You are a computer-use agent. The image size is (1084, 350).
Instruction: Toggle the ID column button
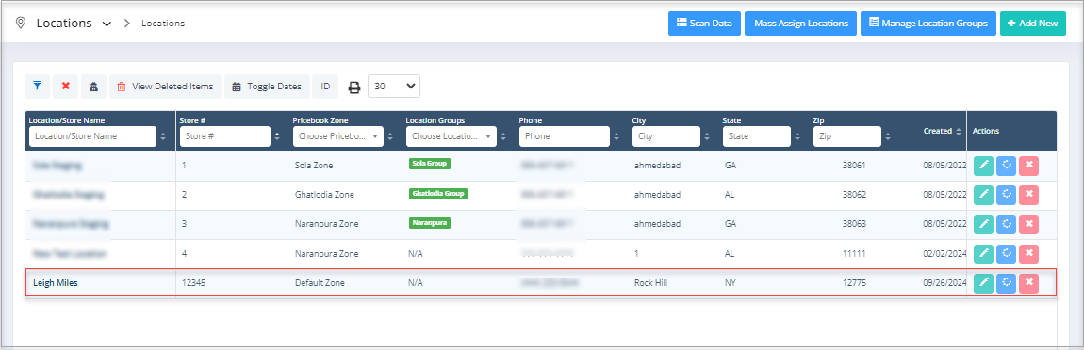tap(325, 87)
